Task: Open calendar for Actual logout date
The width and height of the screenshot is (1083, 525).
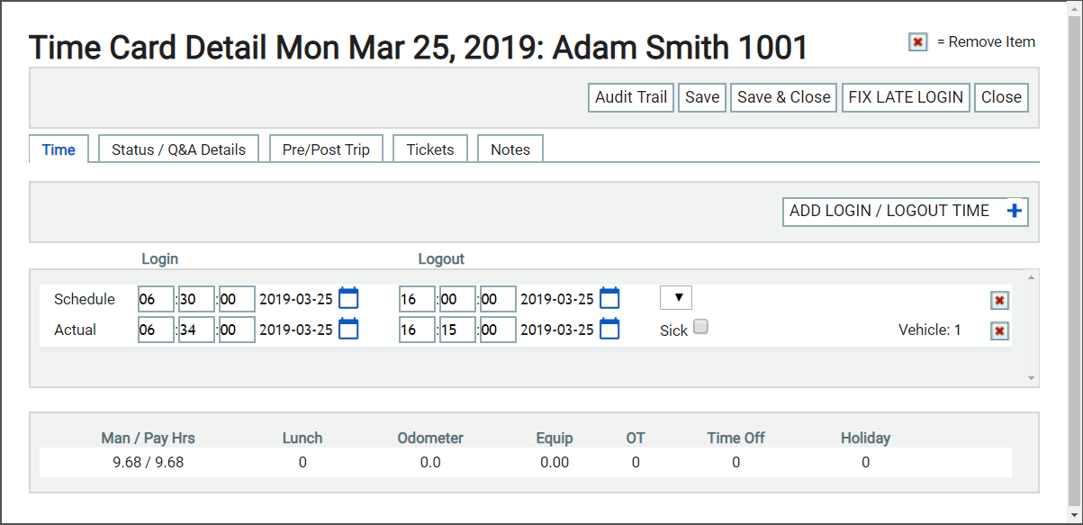Action: click(609, 329)
